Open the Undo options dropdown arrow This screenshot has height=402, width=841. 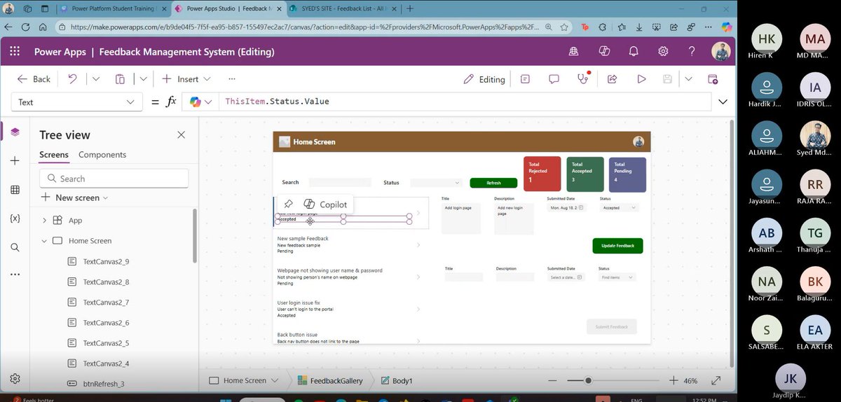pos(96,79)
